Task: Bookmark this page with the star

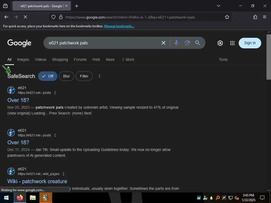Action: click(227, 17)
